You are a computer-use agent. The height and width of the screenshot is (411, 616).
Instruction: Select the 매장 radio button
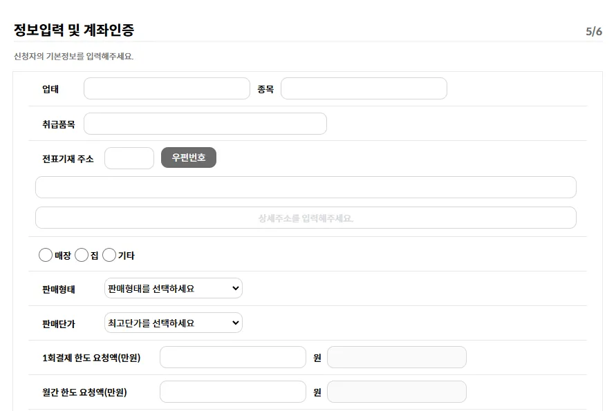pyautogui.click(x=46, y=255)
